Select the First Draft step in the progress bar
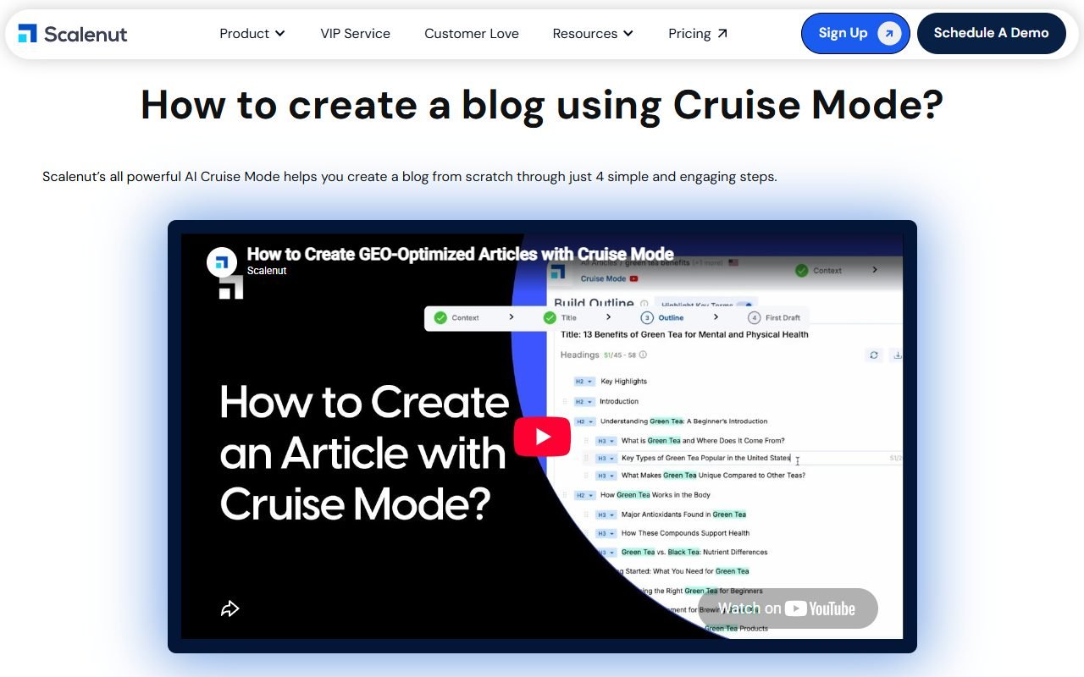 pos(774,318)
